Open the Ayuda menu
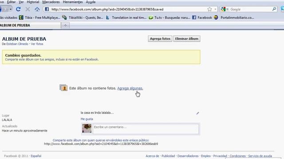The width and height of the screenshot is (284, 159). coord(91,2)
